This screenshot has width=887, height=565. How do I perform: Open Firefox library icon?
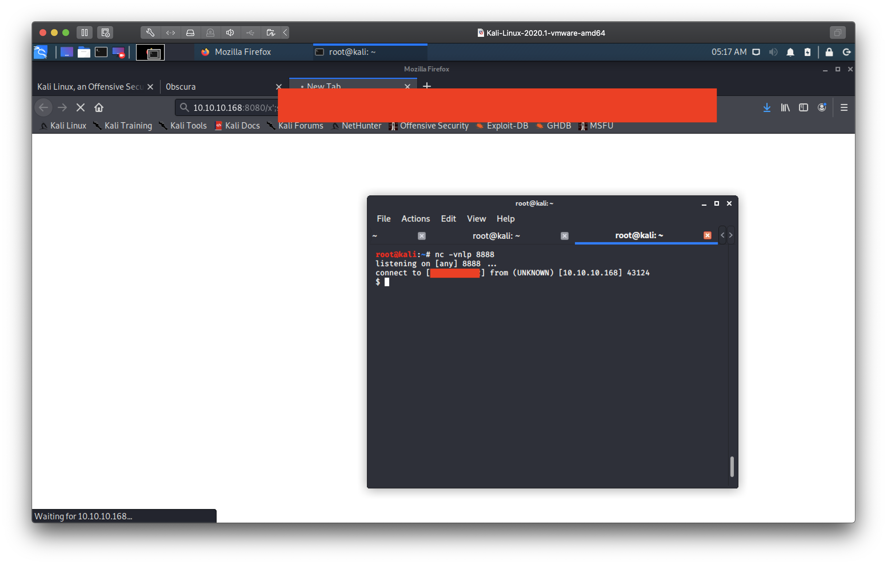pos(785,108)
